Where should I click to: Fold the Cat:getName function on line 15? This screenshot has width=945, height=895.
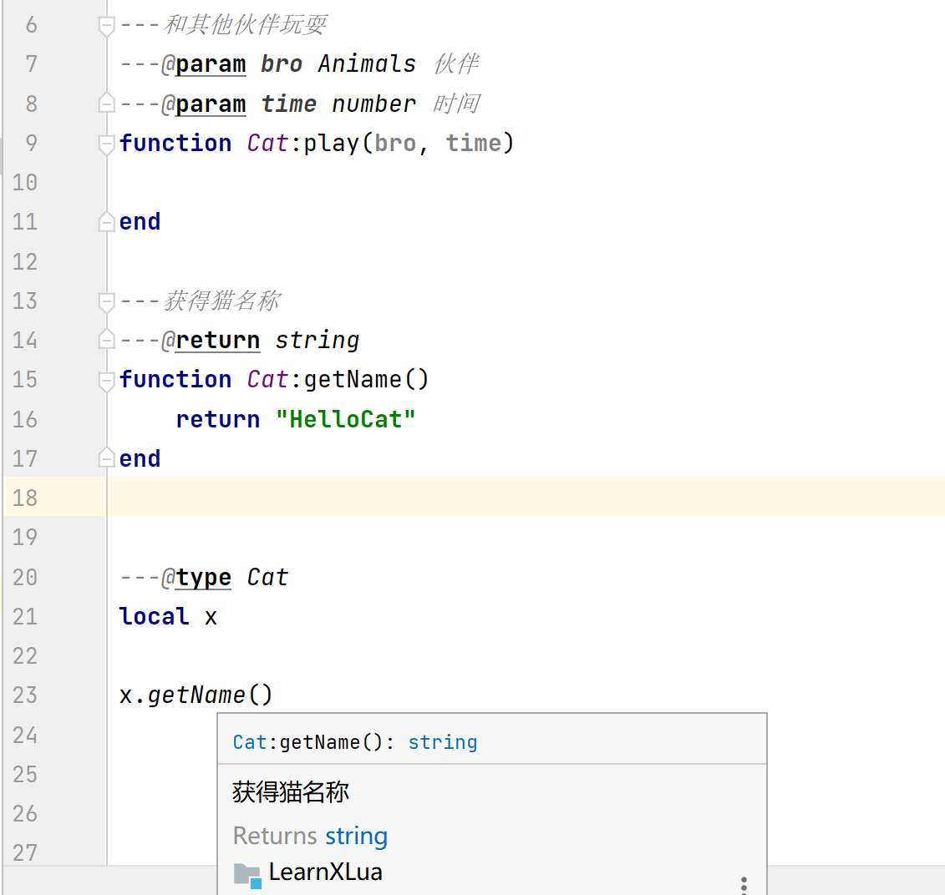(106, 381)
